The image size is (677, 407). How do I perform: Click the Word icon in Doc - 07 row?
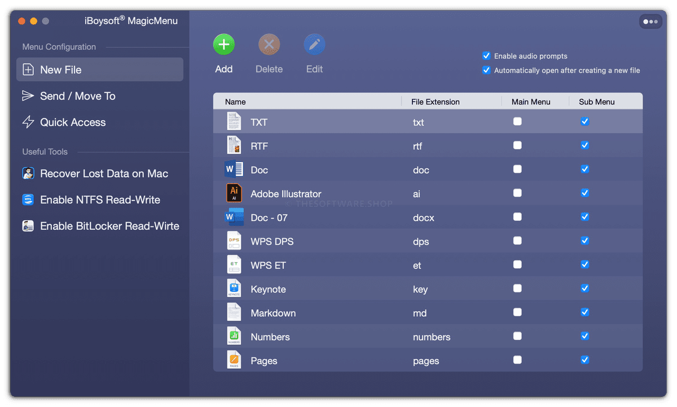[234, 217]
